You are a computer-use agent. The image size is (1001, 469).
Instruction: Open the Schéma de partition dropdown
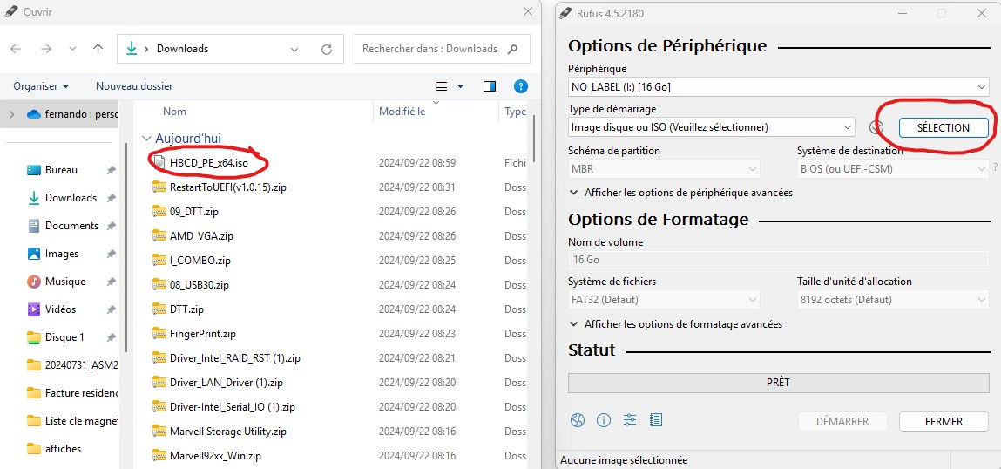pos(664,169)
